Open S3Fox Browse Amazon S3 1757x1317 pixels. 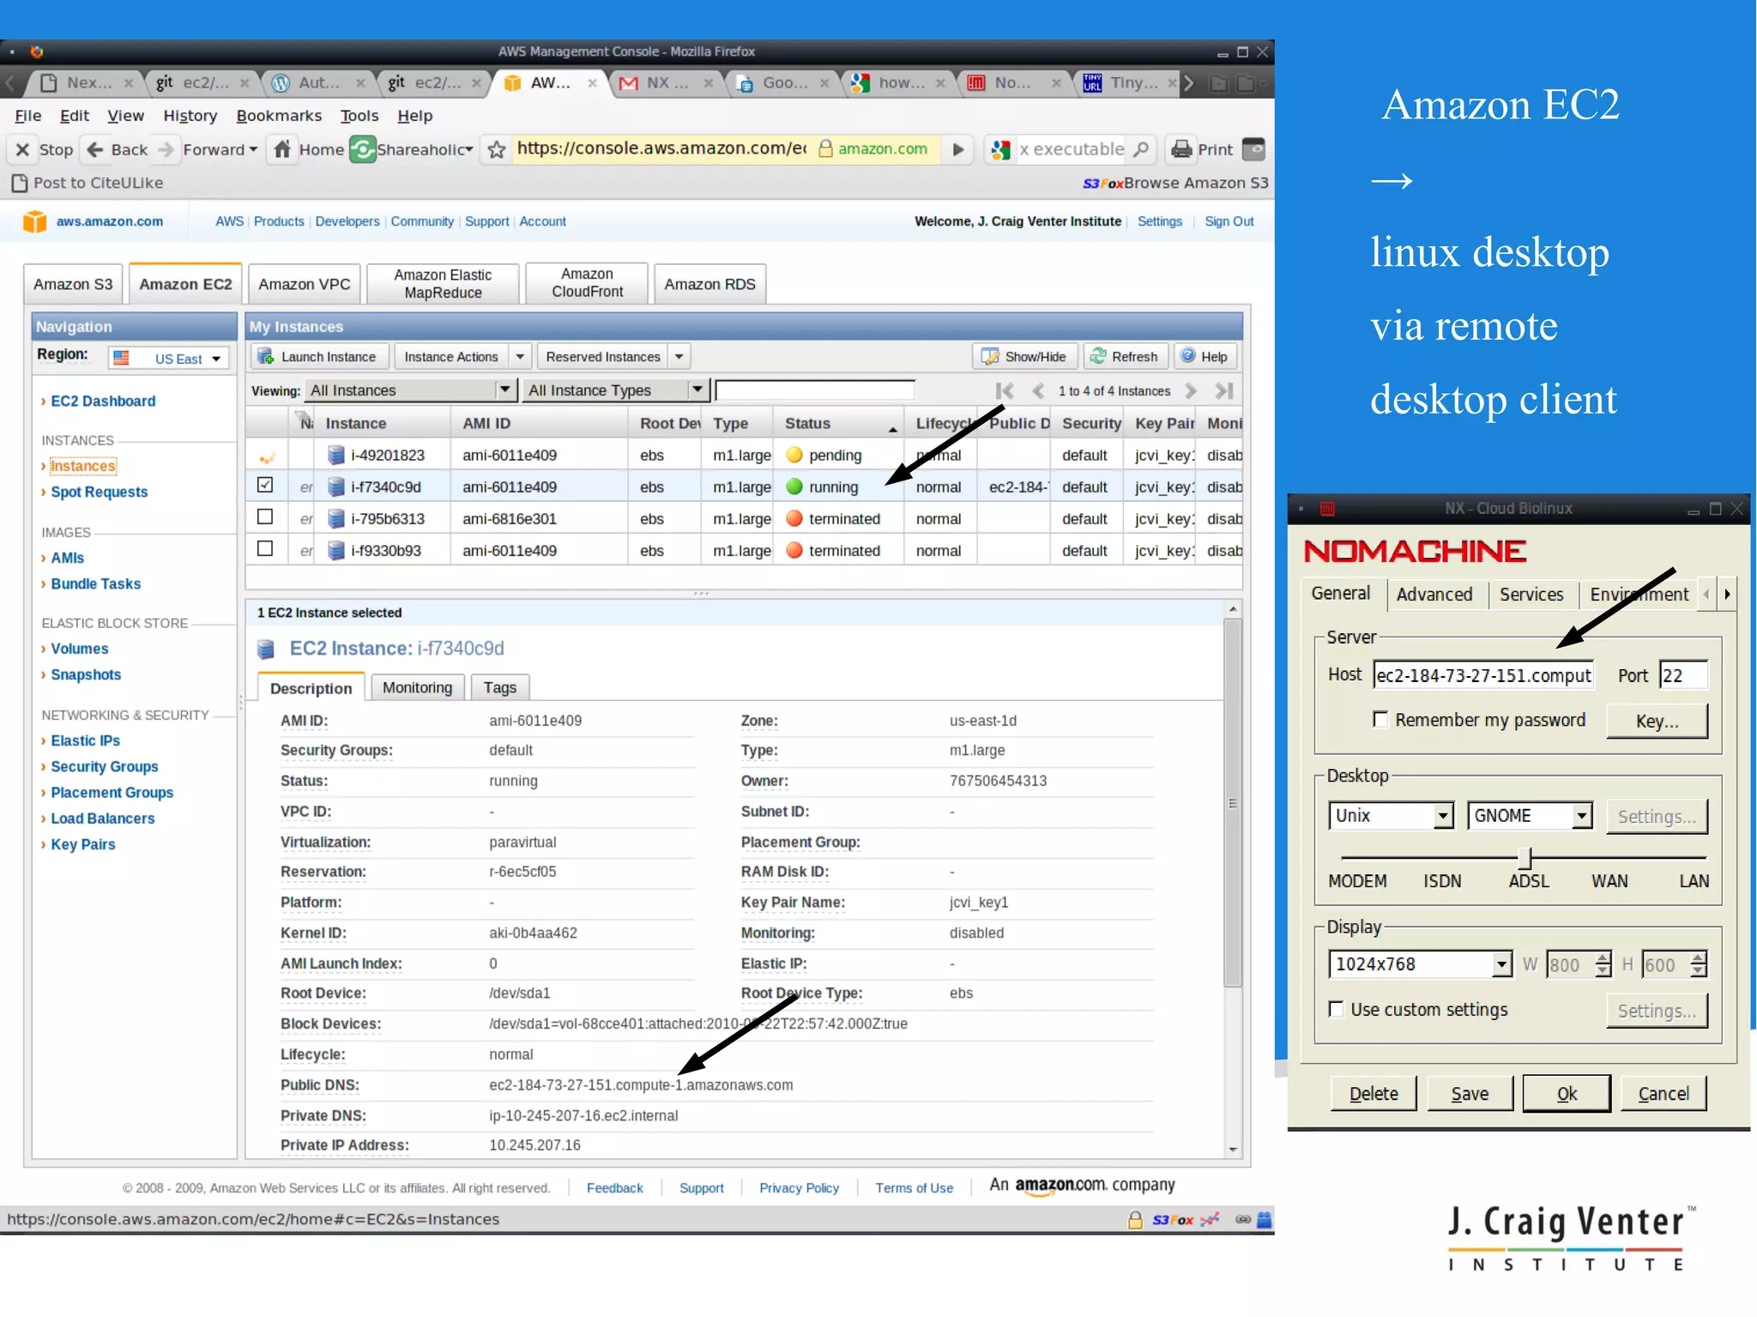point(1175,183)
